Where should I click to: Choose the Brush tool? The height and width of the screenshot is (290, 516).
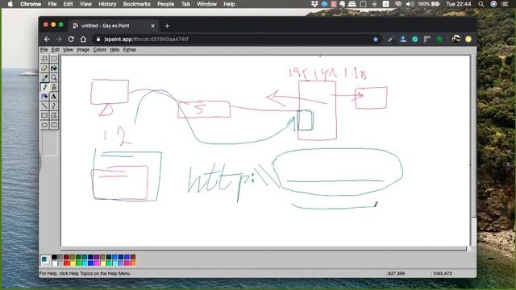click(x=54, y=87)
